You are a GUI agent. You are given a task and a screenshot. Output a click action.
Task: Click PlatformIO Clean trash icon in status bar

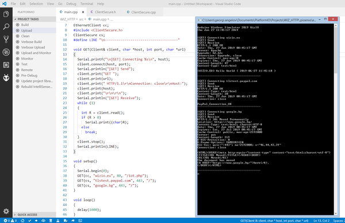51,221
